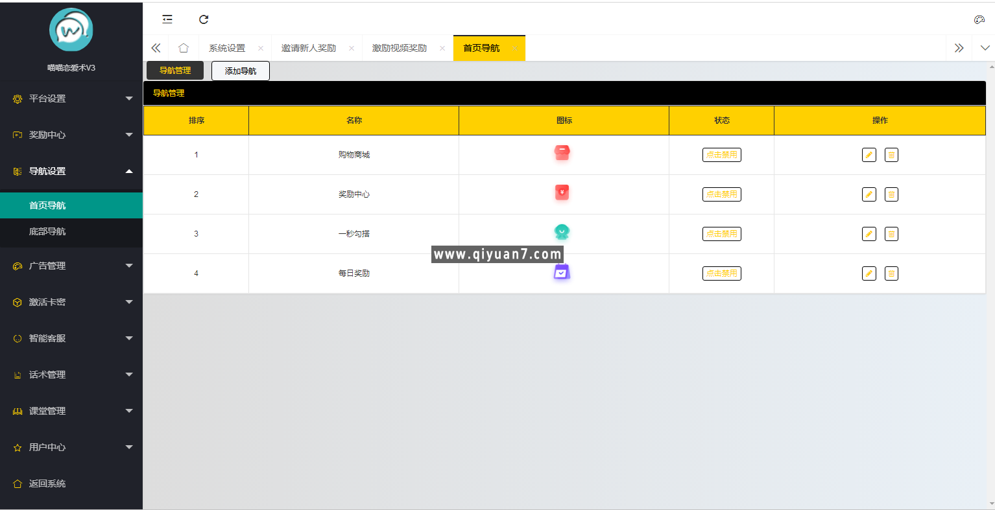
Task: Click the trash icon for 奖励中心
Action: coord(891,194)
